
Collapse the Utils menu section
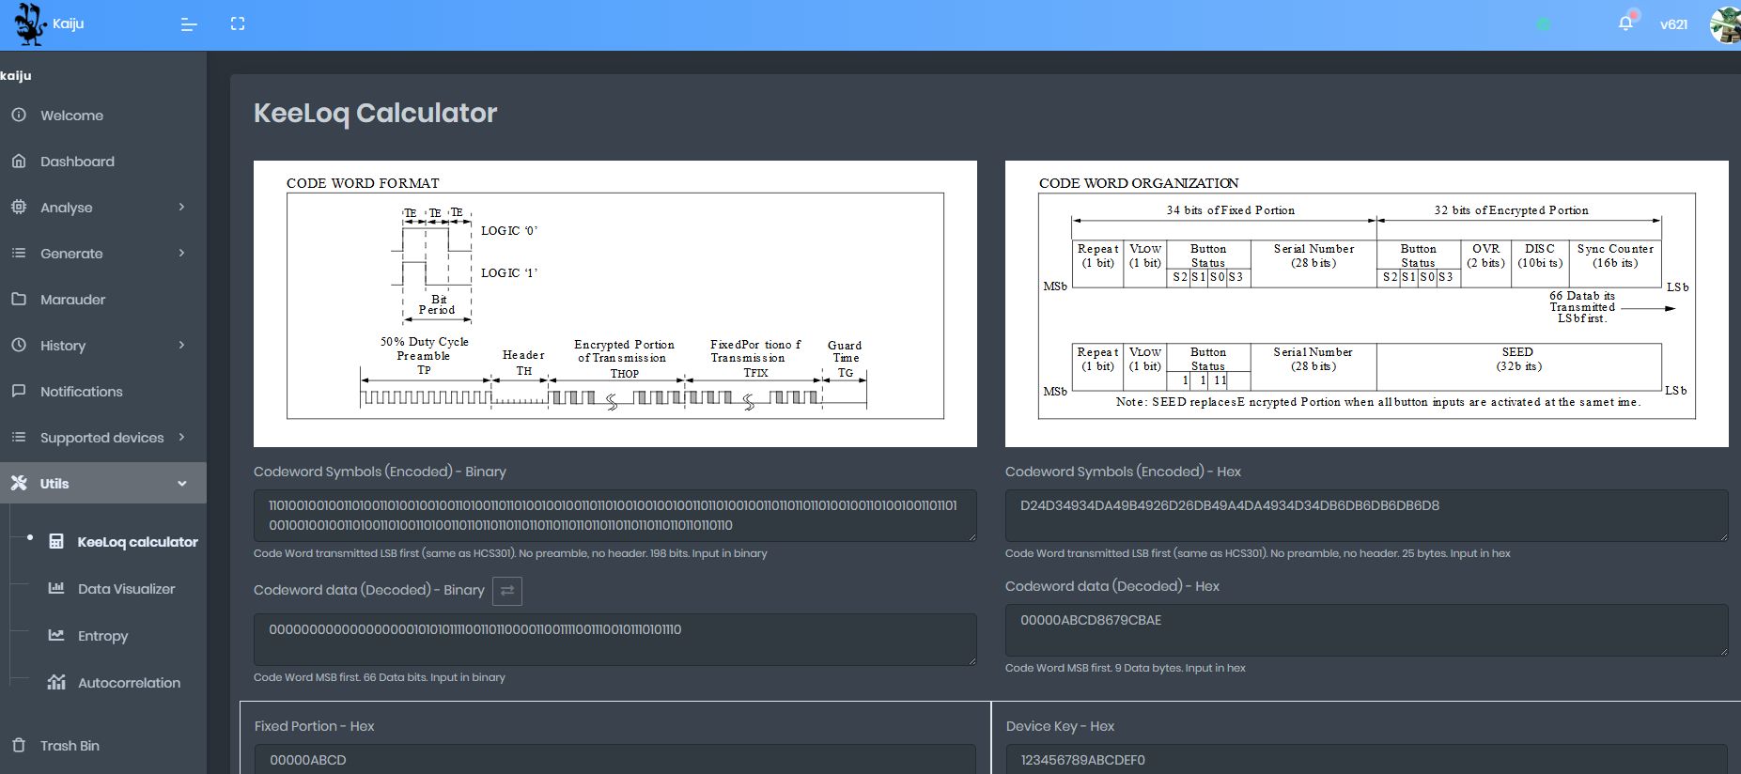(181, 484)
